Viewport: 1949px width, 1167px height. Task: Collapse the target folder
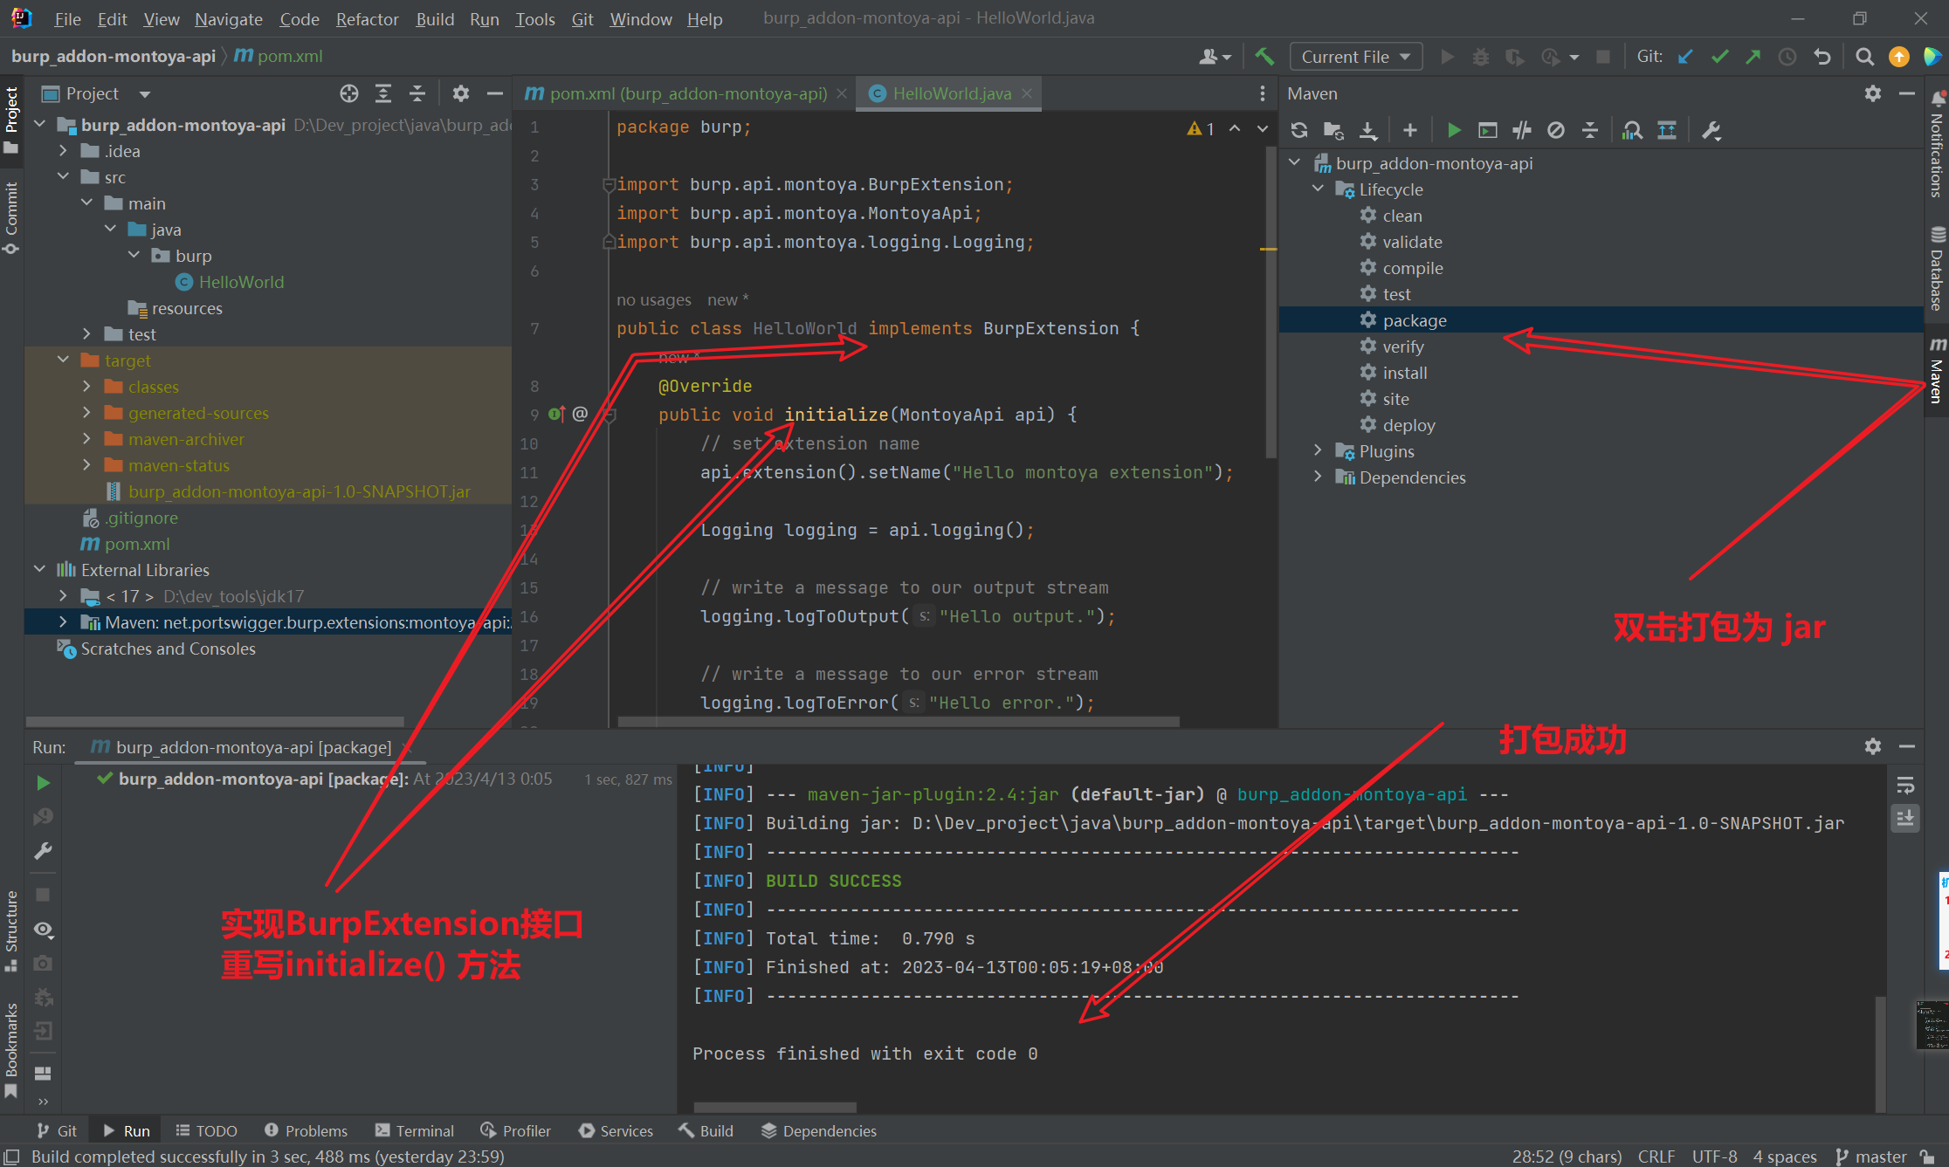point(64,360)
